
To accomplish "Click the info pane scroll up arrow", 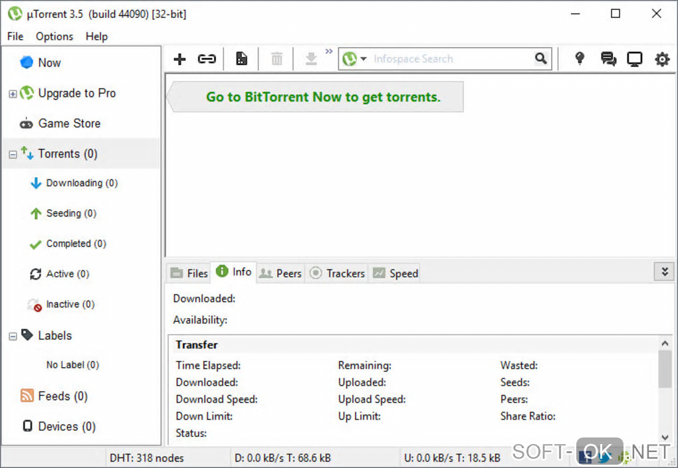I will pos(665,343).
